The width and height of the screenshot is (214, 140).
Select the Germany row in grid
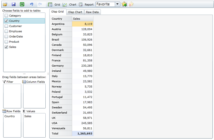click(x=61, y=66)
